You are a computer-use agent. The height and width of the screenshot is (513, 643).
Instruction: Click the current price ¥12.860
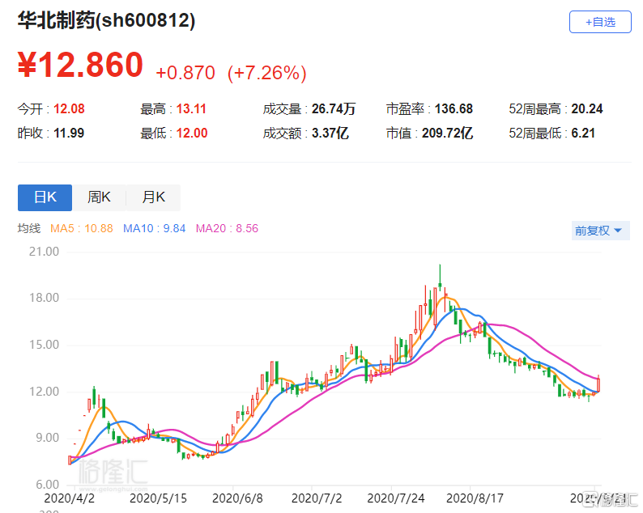(80, 65)
